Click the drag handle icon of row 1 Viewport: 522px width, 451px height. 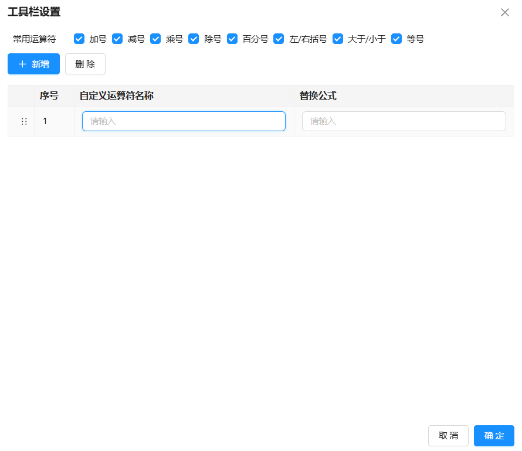[x=24, y=121]
